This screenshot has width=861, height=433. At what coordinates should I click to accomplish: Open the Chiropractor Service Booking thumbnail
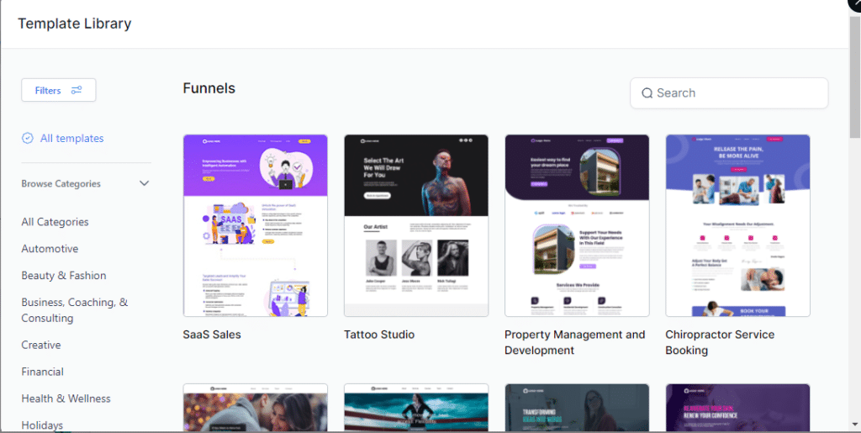coord(737,225)
